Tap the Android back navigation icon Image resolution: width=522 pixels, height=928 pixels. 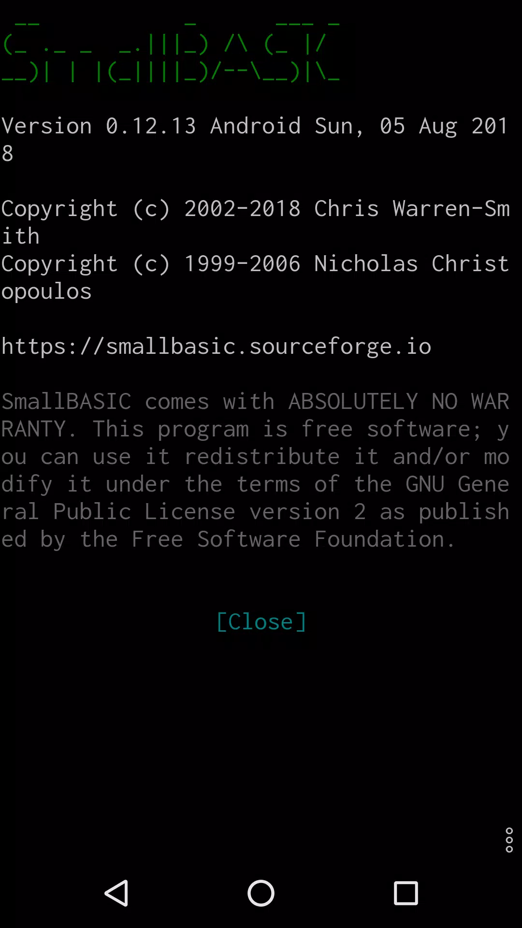pos(116,893)
